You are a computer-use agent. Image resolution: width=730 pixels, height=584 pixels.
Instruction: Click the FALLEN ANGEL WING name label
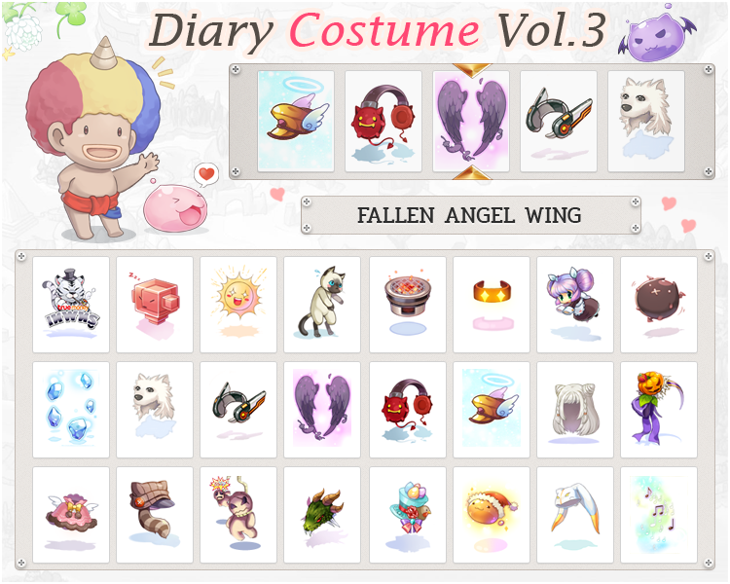point(470,215)
